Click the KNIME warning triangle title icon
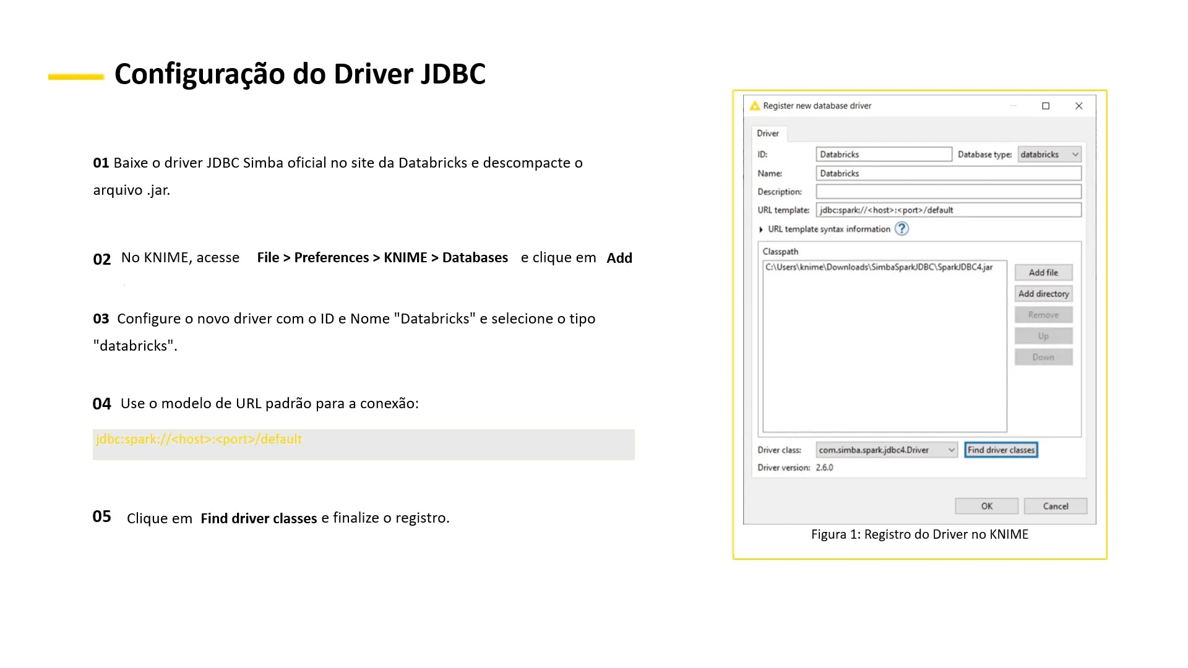1188x668 pixels. click(754, 106)
